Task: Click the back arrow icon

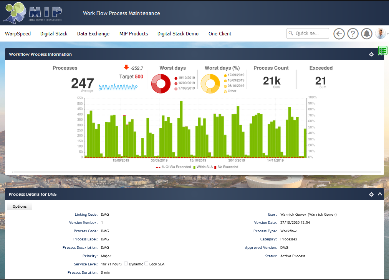Action: 339,34
